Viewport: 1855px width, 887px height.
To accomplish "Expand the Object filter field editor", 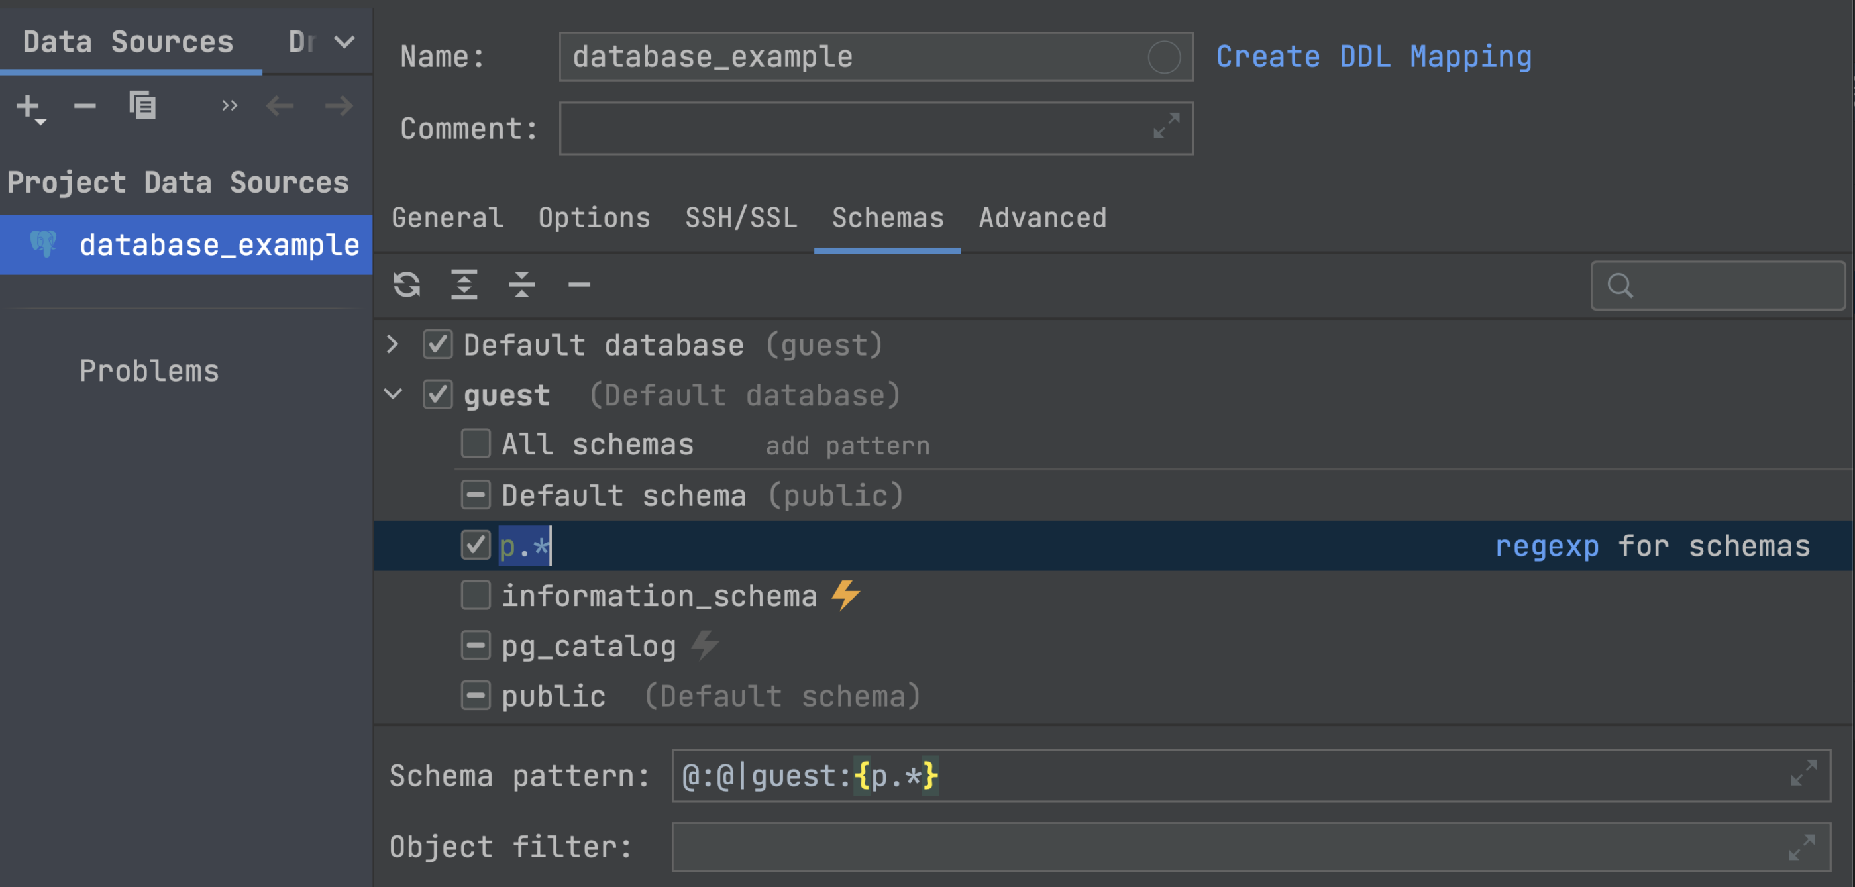I will pyautogui.click(x=1802, y=847).
